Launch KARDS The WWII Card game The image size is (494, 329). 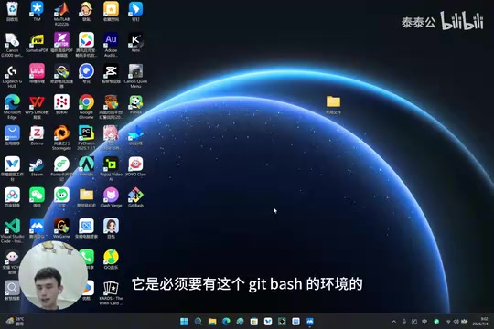click(x=111, y=292)
